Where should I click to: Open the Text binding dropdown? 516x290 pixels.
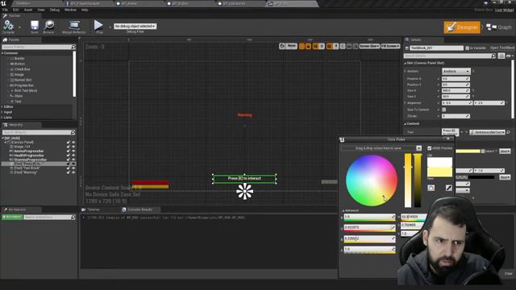[x=487, y=132]
